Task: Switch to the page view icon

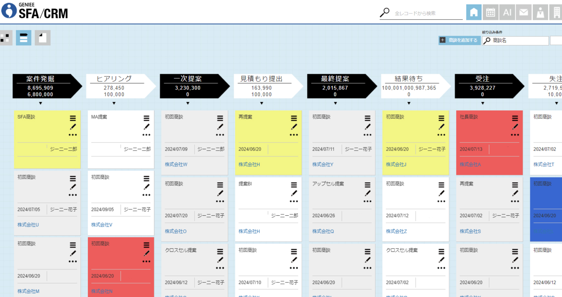Action: (x=43, y=38)
